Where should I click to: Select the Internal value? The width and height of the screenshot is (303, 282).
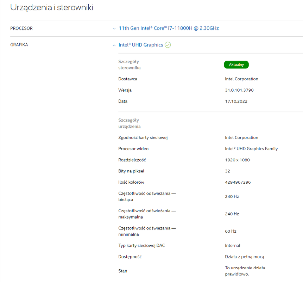[x=233, y=246]
